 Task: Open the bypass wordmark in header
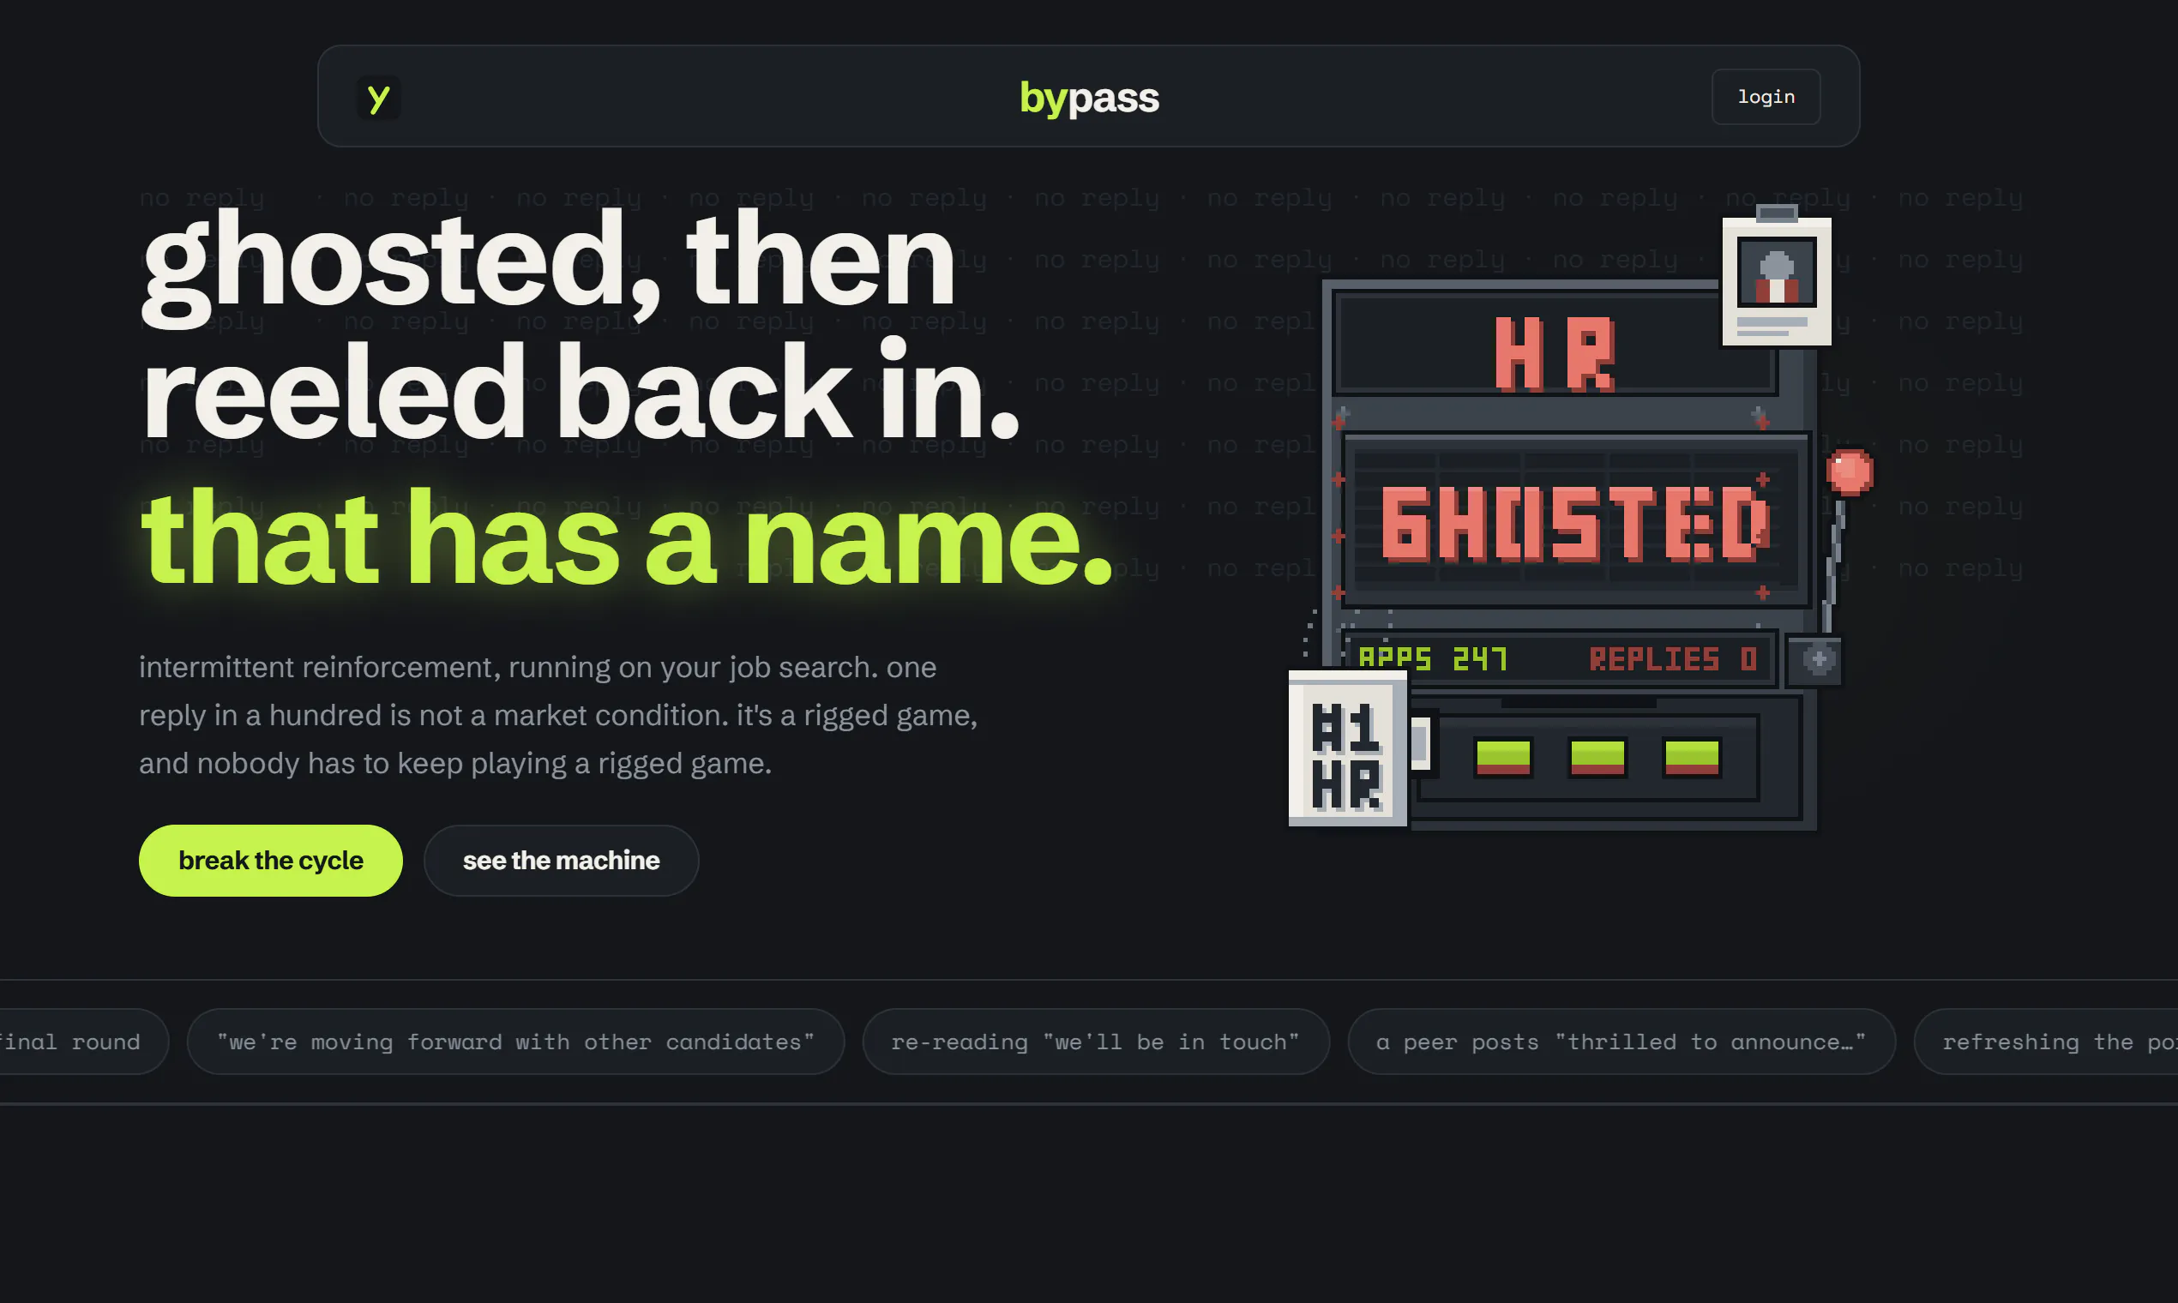(x=1089, y=98)
